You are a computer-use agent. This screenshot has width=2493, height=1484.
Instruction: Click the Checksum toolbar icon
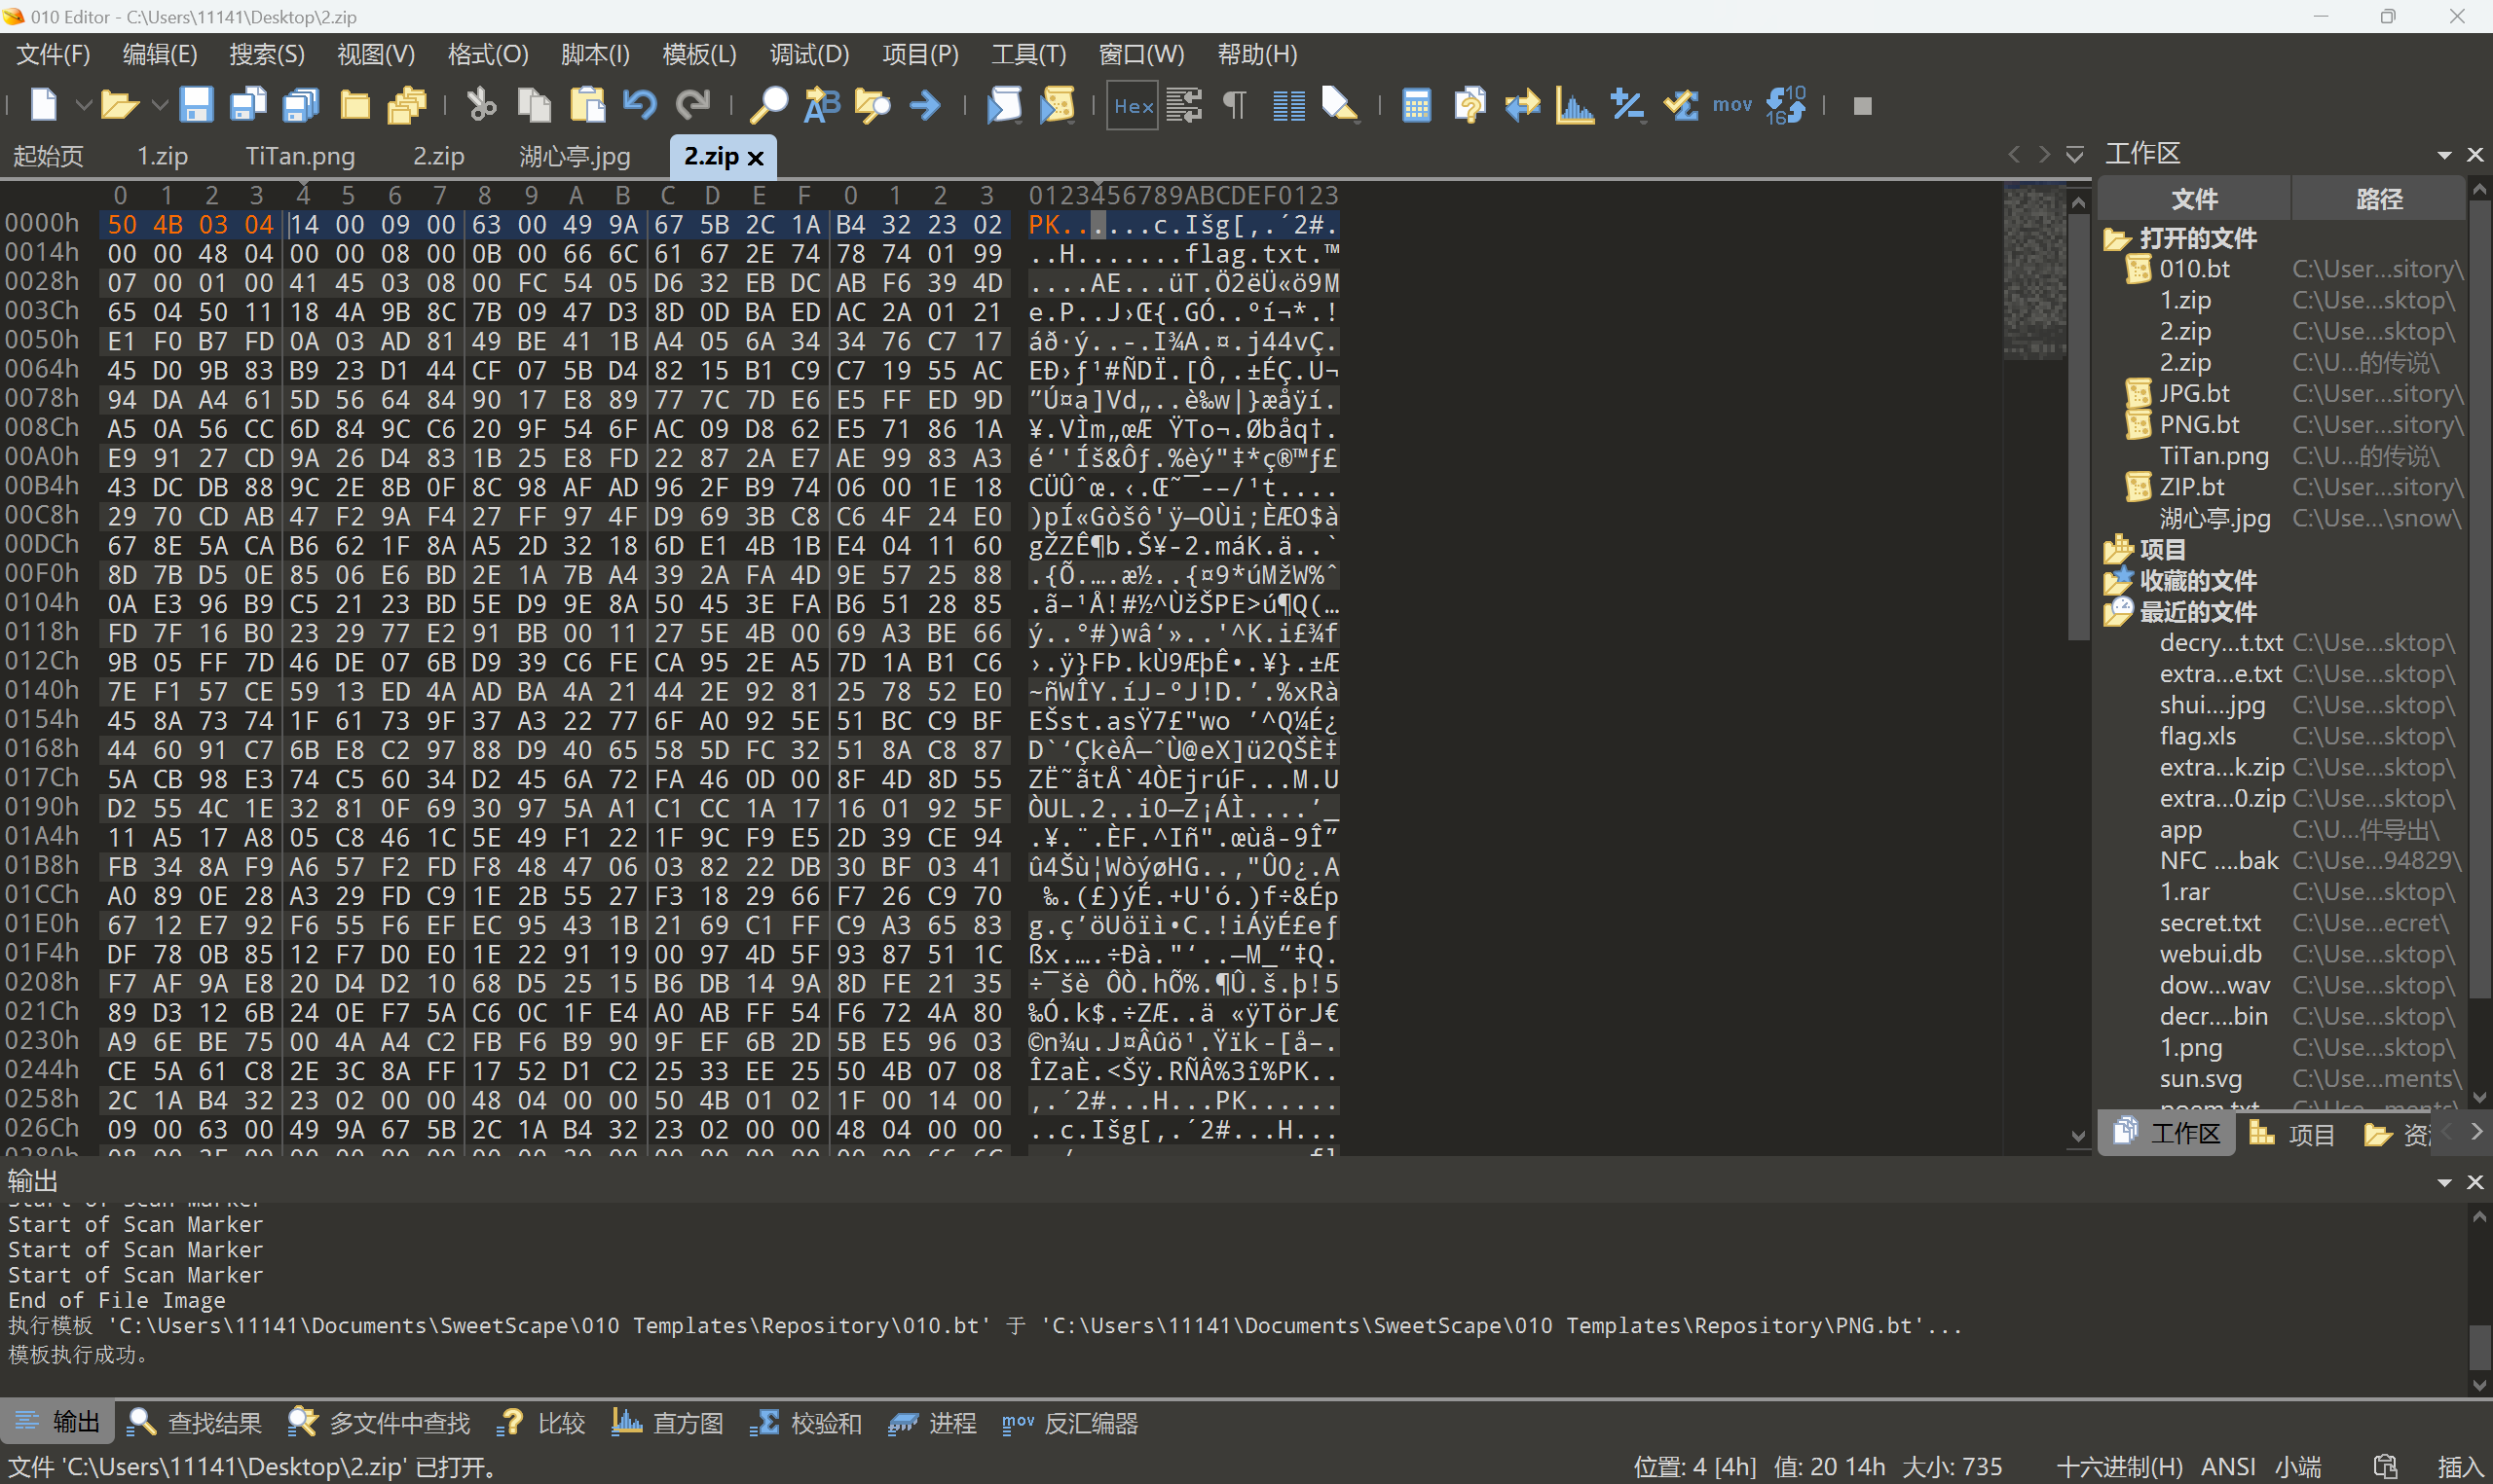pos(1681,105)
